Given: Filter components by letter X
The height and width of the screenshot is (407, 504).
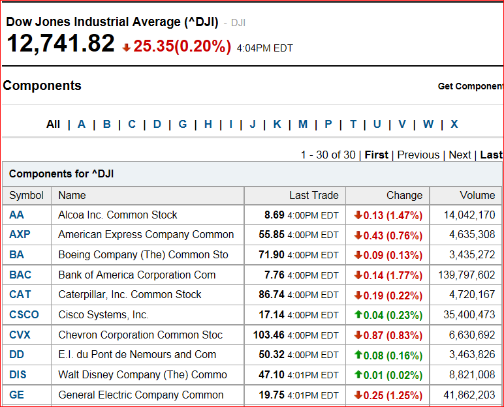Looking at the screenshot, I should coord(454,124).
